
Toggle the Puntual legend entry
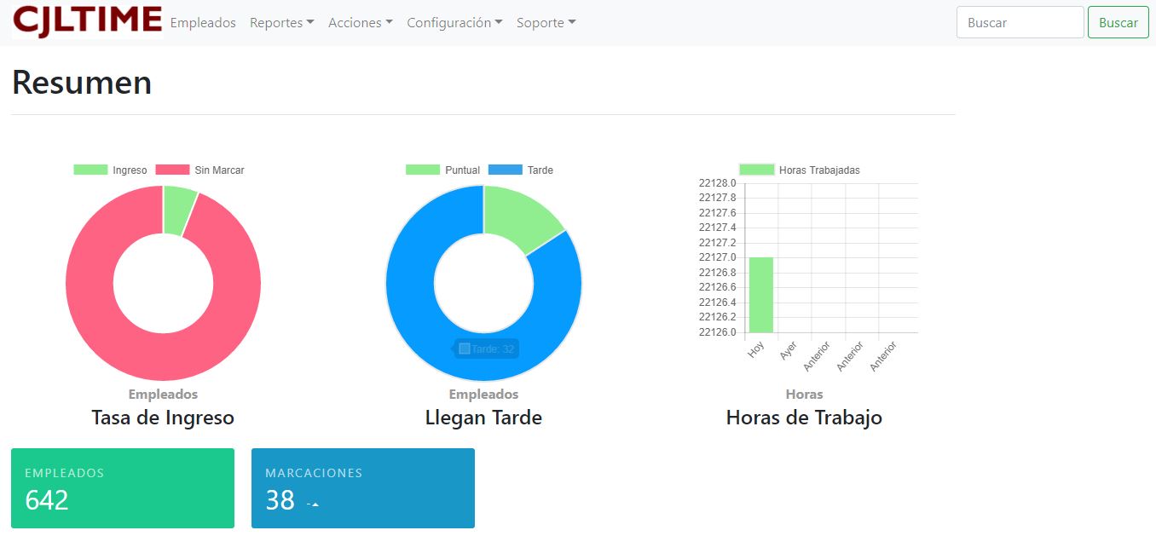pos(443,170)
